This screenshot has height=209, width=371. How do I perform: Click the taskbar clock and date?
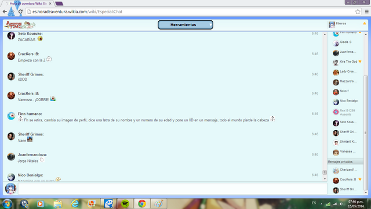point(356,204)
